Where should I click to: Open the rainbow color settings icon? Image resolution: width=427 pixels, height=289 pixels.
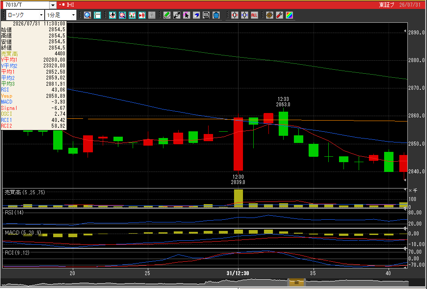click(289, 15)
